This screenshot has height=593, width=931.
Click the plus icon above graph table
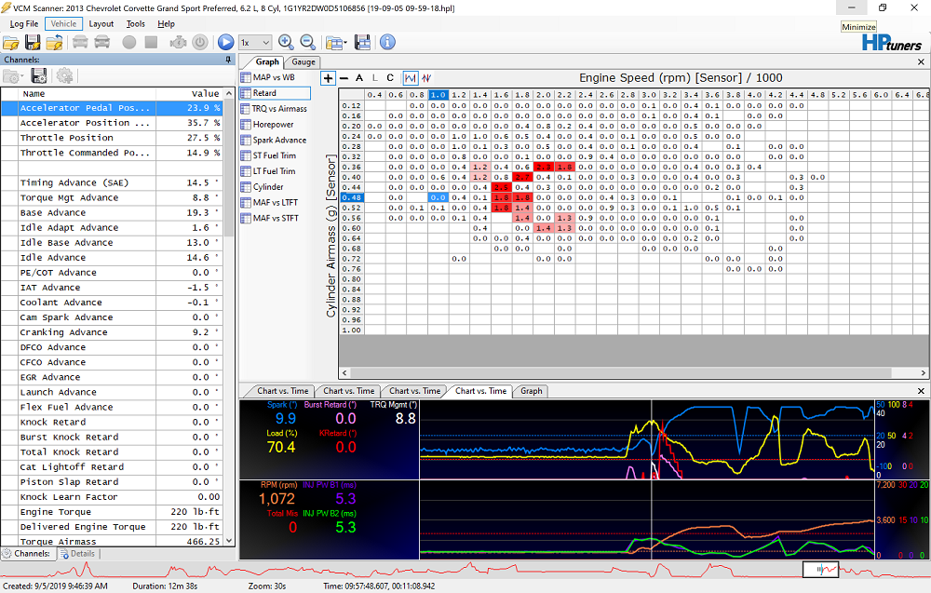tap(328, 78)
